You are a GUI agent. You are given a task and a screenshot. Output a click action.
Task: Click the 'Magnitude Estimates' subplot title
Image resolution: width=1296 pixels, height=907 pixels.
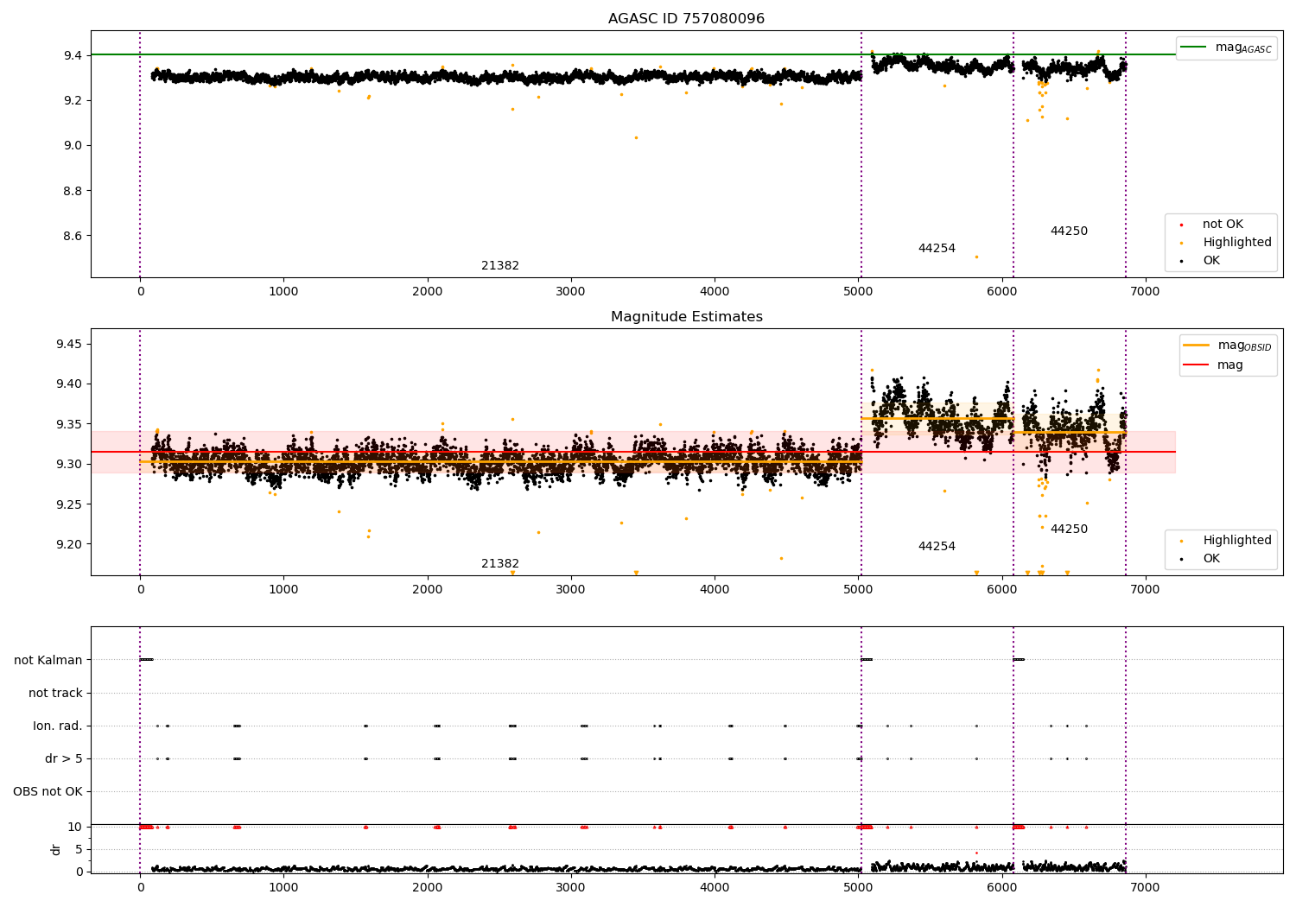686,317
